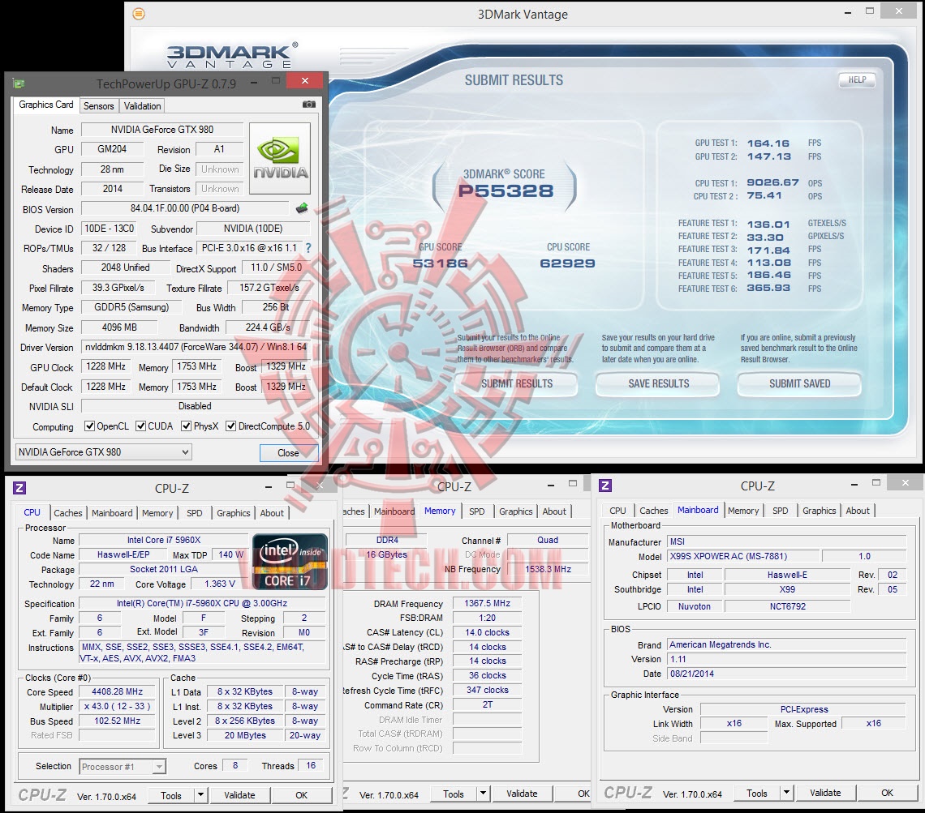Click the GPU-Z title bar app icon
925x813 pixels.
pos(19,83)
